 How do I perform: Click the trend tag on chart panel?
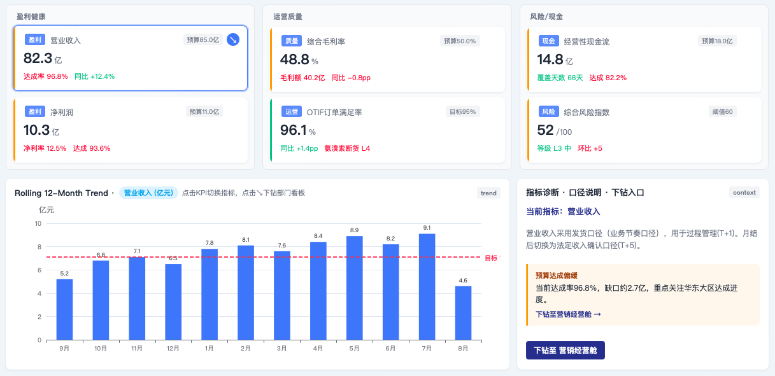coord(488,193)
